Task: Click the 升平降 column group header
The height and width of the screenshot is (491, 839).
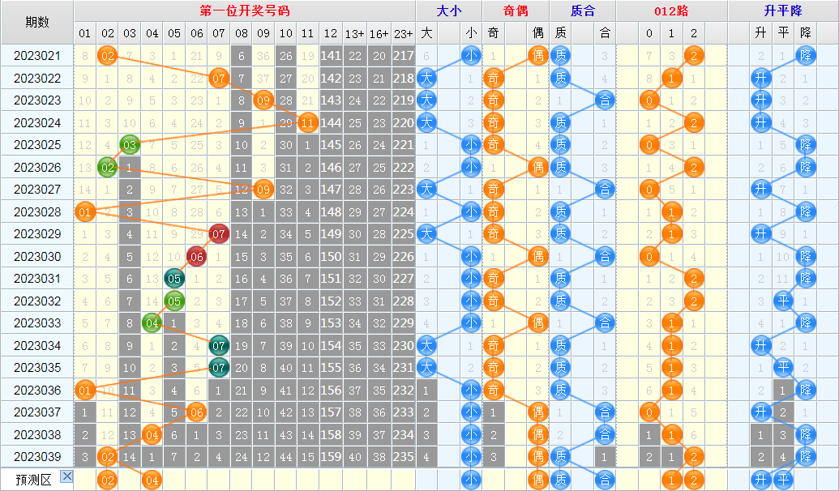Action: coord(783,11)
